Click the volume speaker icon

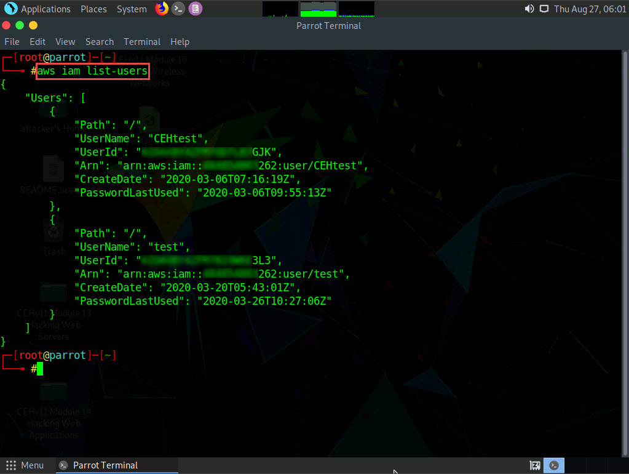pos(529,9)
